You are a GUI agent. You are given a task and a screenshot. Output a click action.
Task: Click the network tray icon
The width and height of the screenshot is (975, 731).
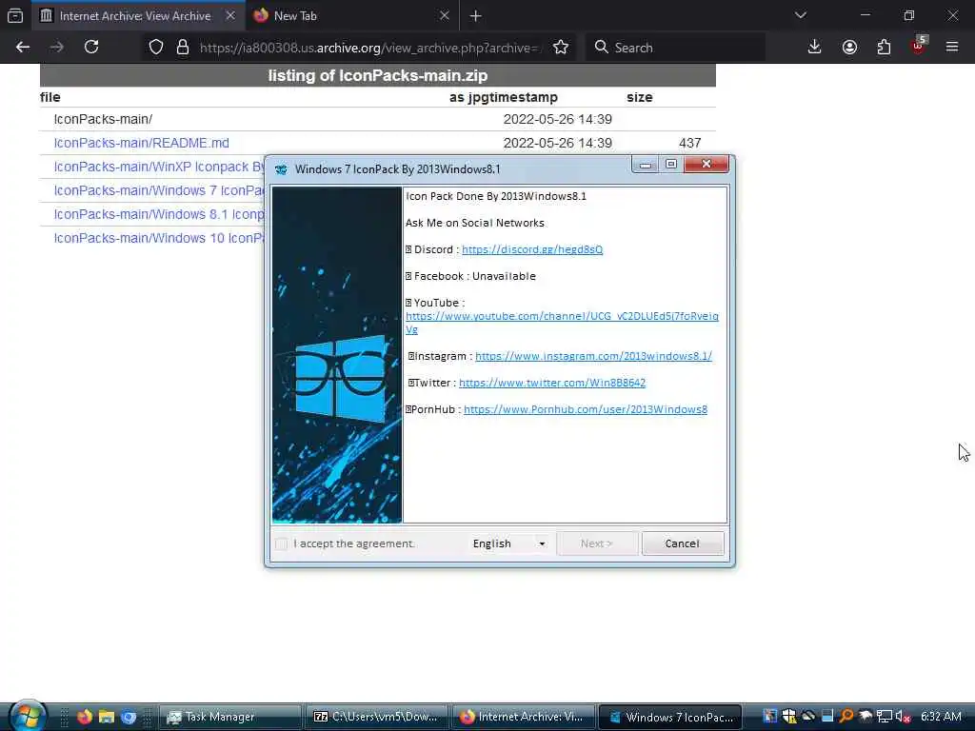pos(885,717)
